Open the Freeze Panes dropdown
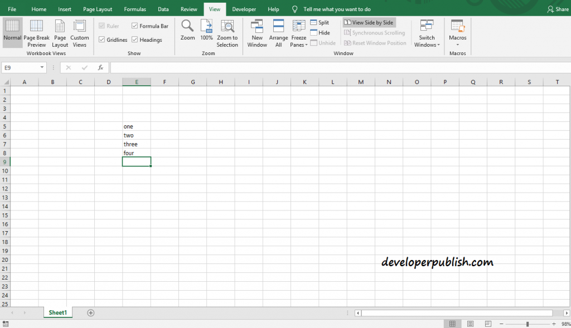This screenshot has height=328, width=571. click(299, 32)
